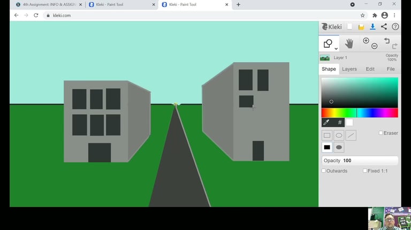Select the white secondary color swatch
Viewport: 411px width, 230px height.
[349, 122]
